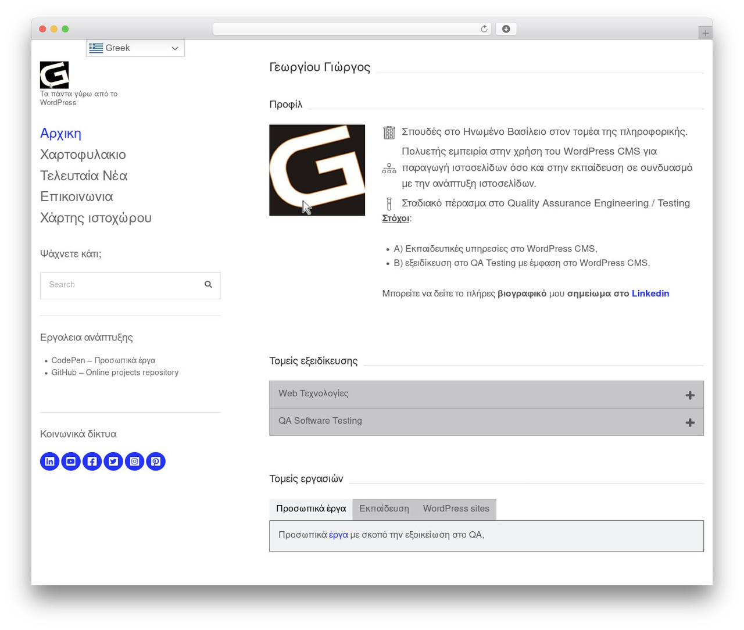Click the έργα link in the tab panel

338,535
